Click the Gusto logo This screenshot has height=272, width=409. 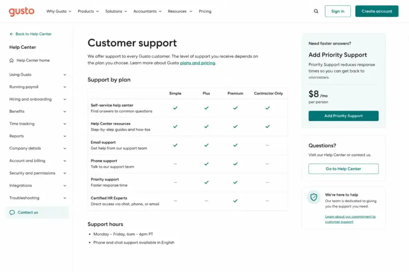22,12
